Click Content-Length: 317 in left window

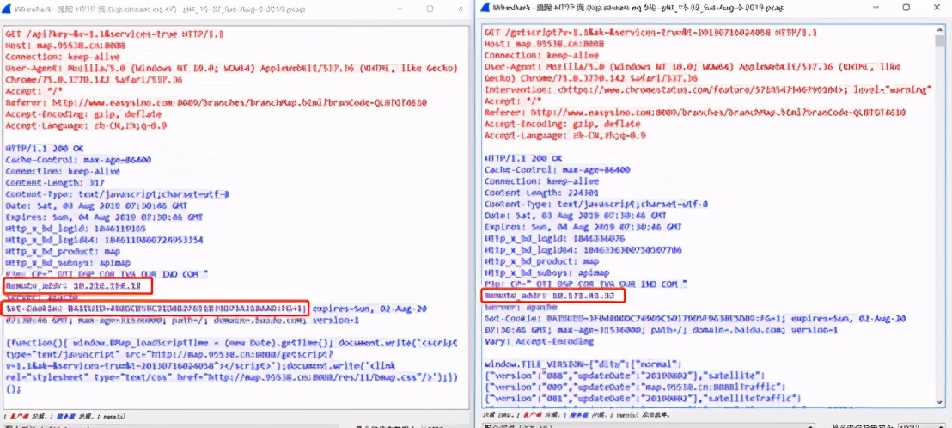(x=55, y=182)
